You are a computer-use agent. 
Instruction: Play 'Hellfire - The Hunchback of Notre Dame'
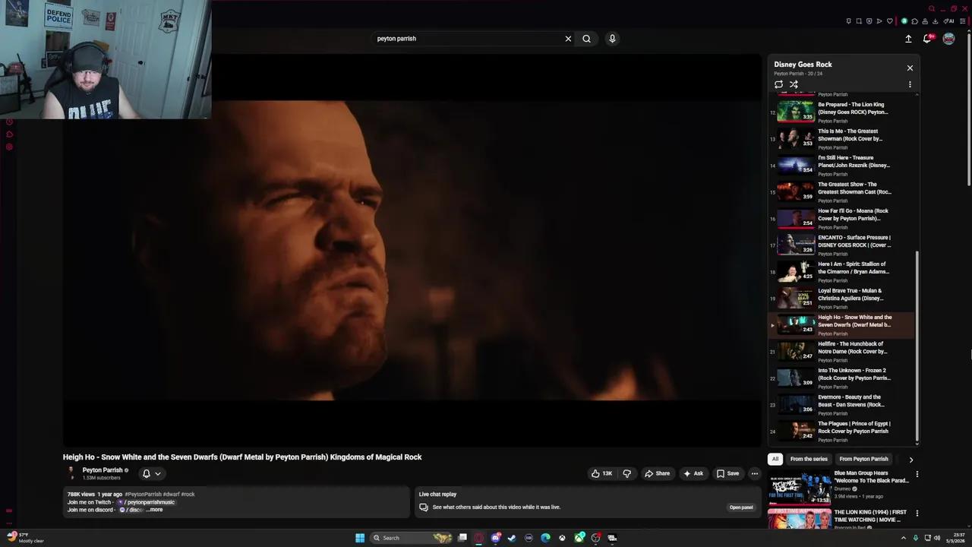(843, 352)
